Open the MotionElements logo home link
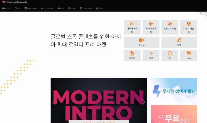 point(15,2)
